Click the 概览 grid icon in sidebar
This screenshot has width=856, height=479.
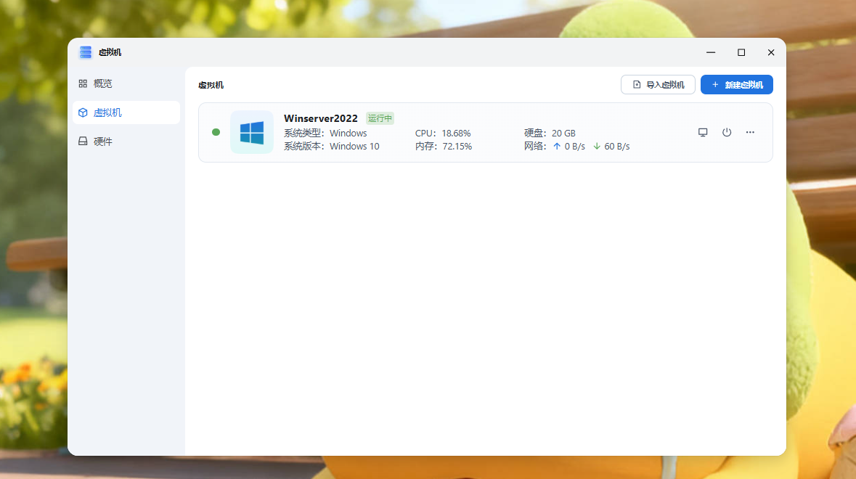83,83
